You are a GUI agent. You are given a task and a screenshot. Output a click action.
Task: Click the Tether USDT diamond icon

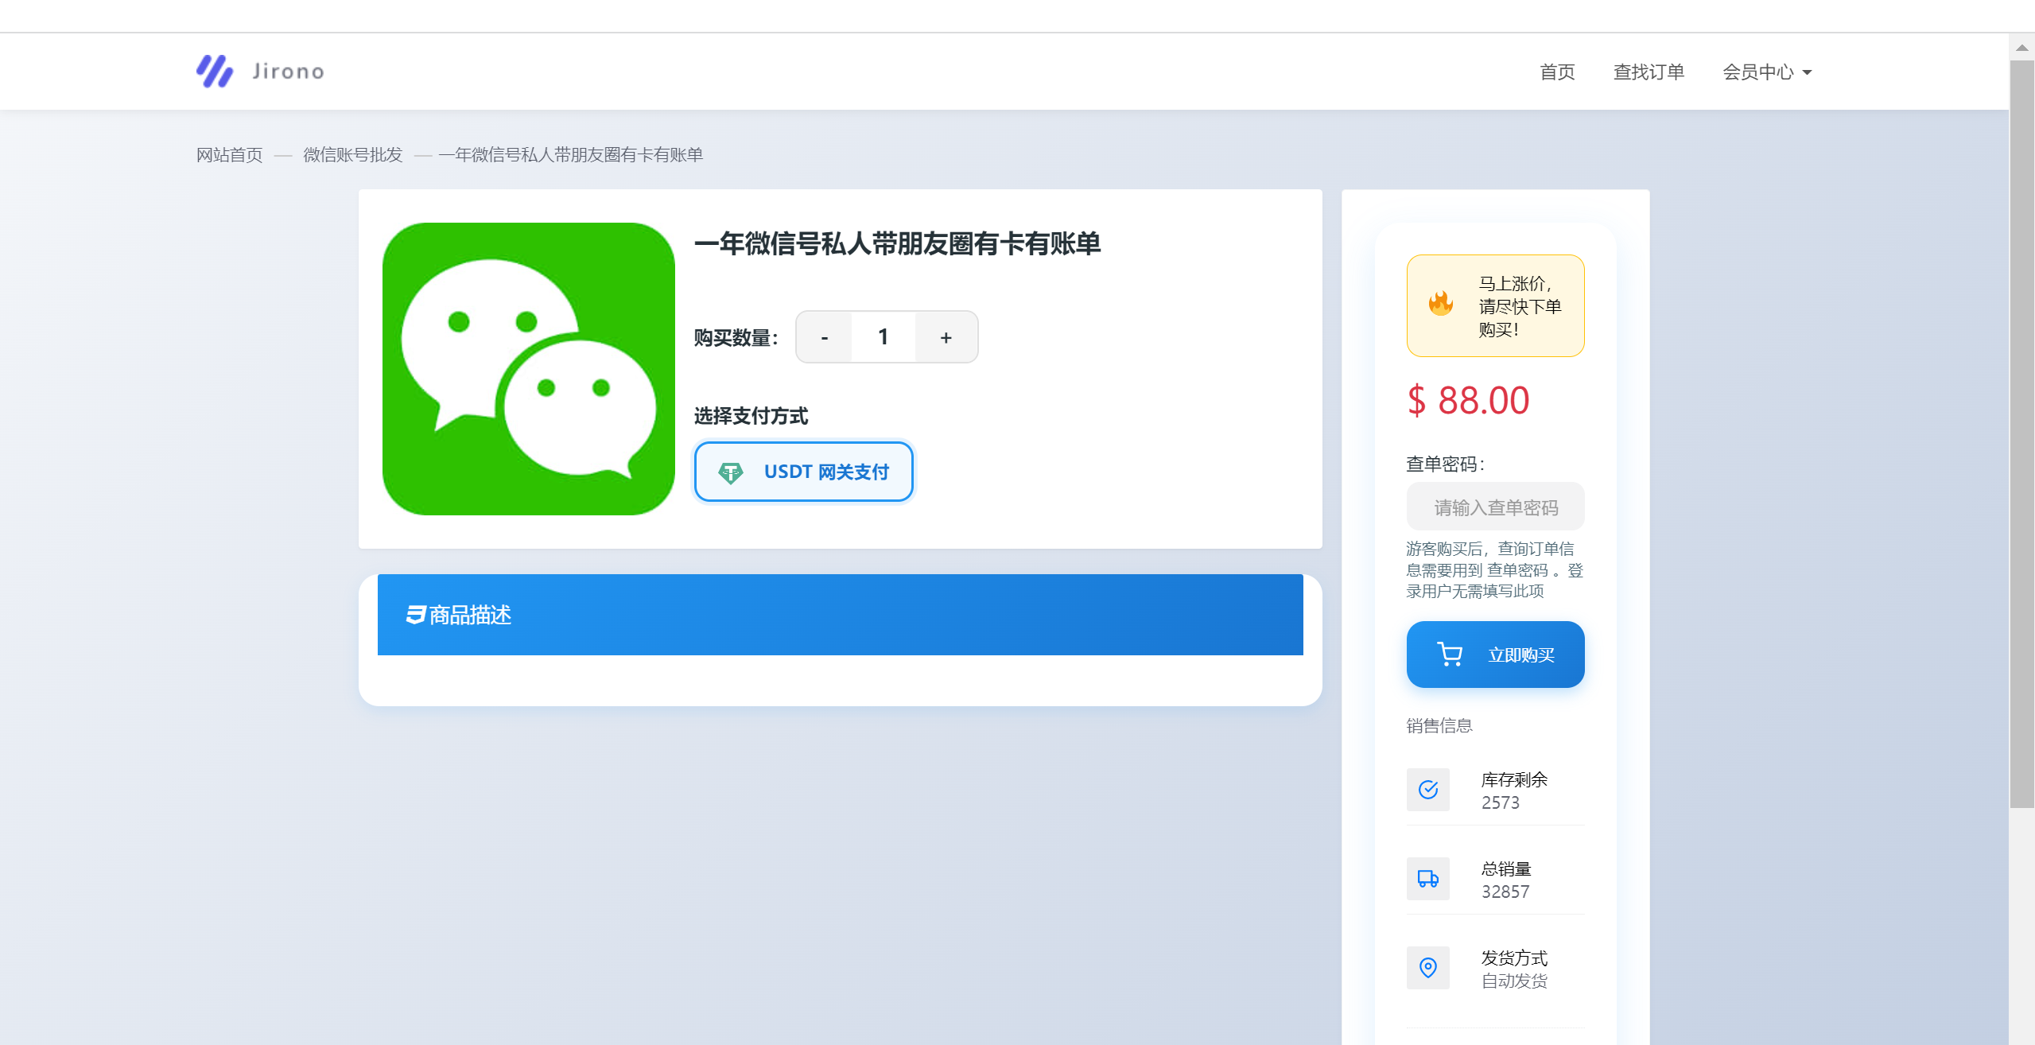click(730, 472)
